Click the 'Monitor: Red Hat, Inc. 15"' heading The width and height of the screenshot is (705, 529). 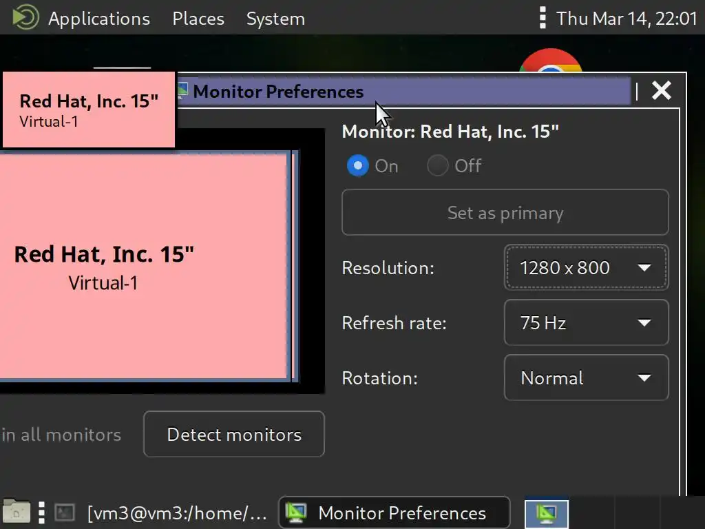pos(450,132)
